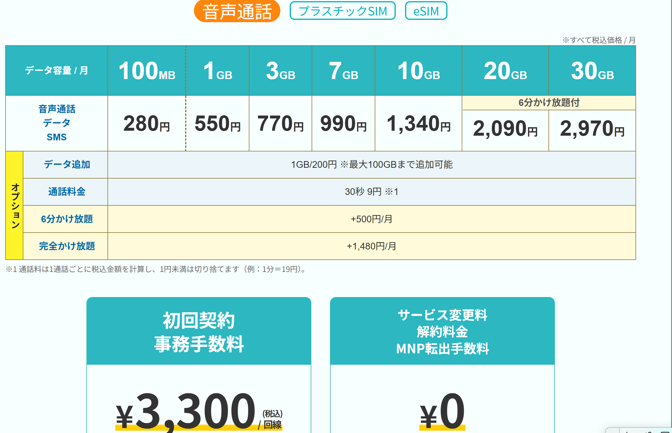This screenshot has height=433, width=672.
Task: Click the 20GB plan column header
Action: [505, 71]
